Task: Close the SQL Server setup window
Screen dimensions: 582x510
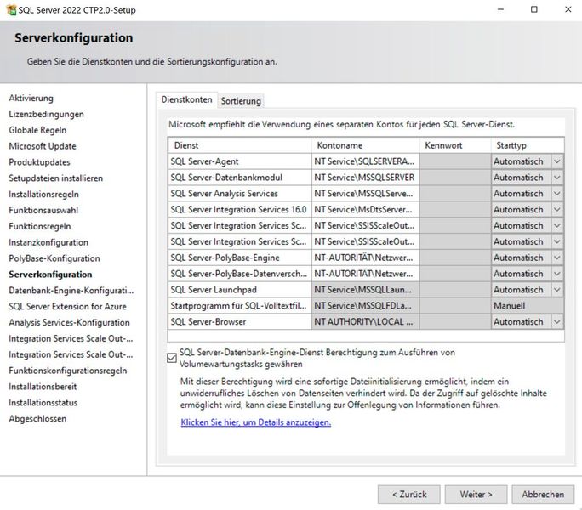Action: (x=568, y=9)
